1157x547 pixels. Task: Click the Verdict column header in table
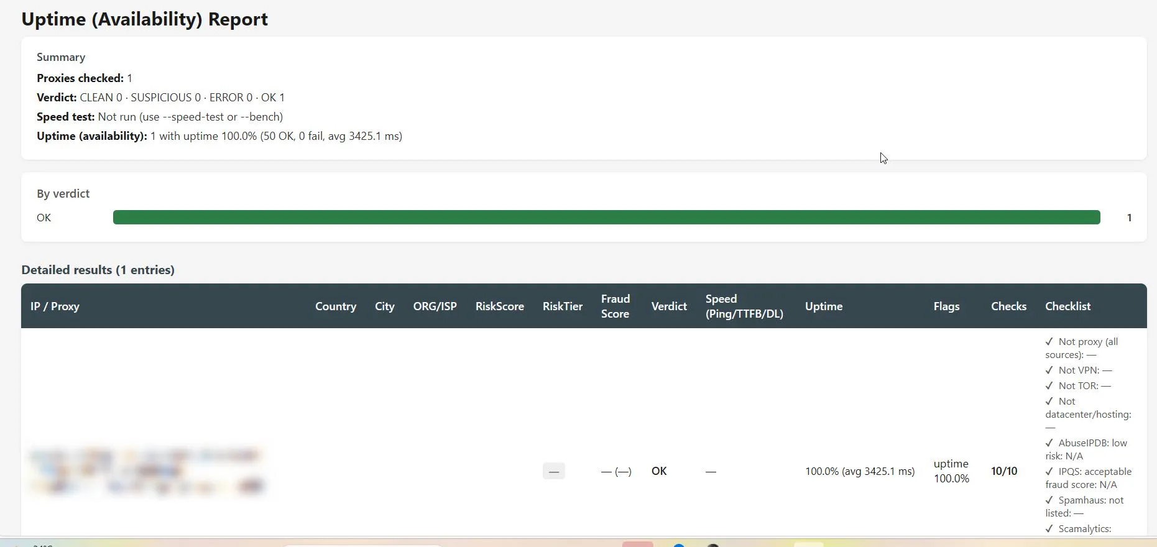(669, 306)
